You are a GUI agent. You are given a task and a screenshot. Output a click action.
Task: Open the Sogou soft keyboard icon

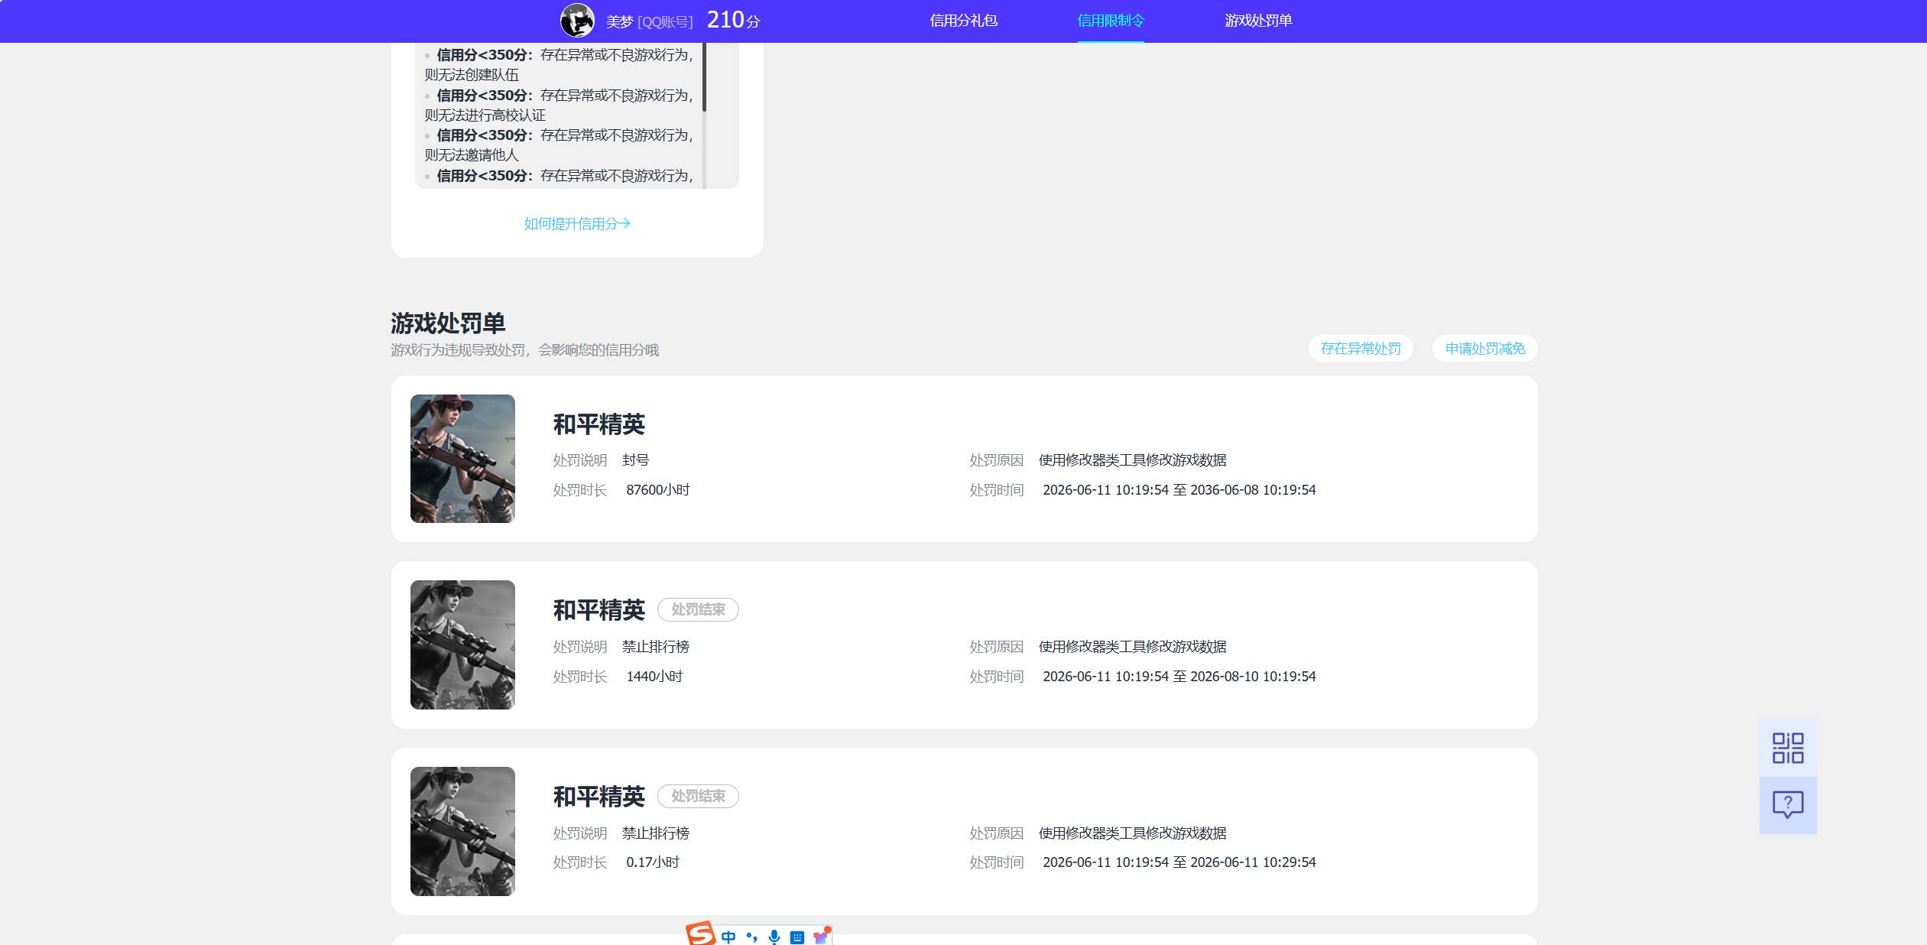pos(797,937)
